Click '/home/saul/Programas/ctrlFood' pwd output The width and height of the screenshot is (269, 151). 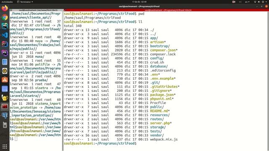coord(92,18)
